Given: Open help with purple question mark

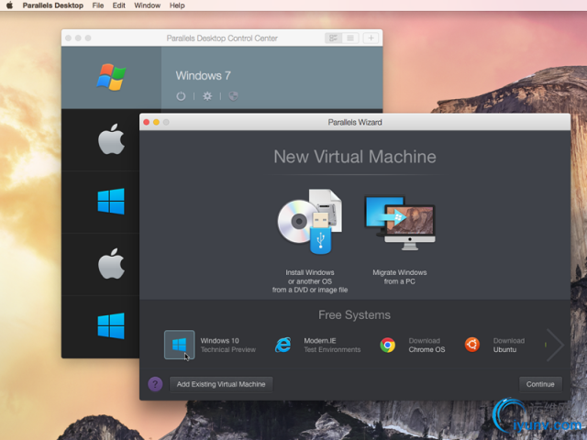Looking at the screenshot, I should click(155, 384).
